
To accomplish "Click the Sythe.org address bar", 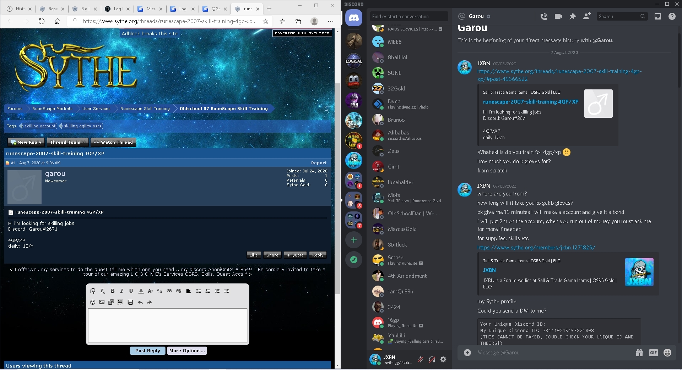I will pyautogui.click(x=169, y=21).
